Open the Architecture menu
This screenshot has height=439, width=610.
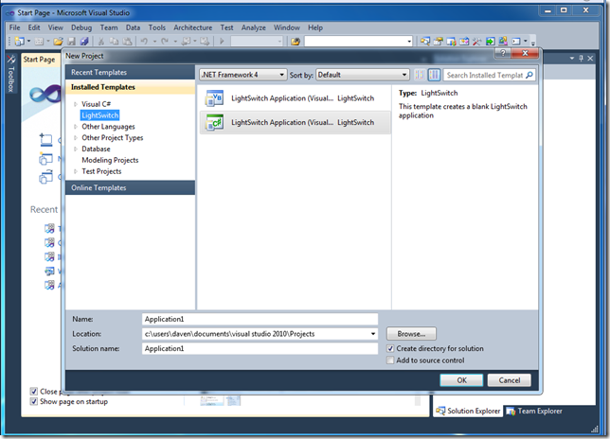[193, 27]
